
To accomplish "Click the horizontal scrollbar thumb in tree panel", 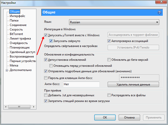I will pyautogui.click(x=19, y=107).
